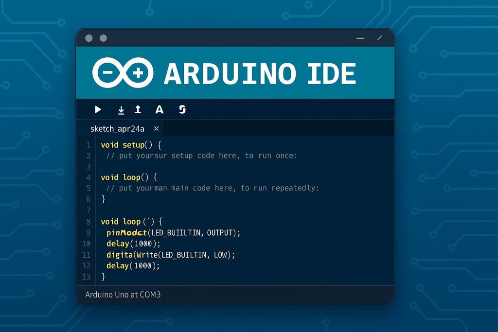Click line number 13 in gutter
This screenshot has width=498, height=332.
(x=87, y=277)
